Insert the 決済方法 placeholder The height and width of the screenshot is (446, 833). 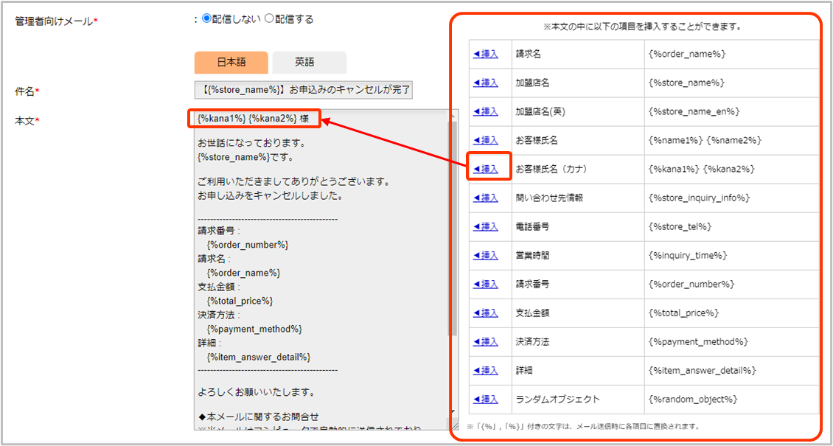[x=486, y=341]
